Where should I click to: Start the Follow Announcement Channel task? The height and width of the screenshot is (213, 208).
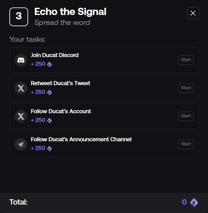coord(186,144)
